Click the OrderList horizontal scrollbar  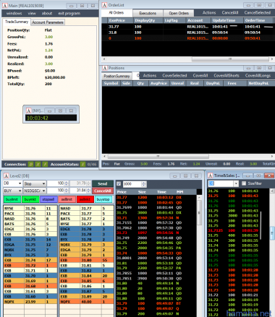point(187,58)
